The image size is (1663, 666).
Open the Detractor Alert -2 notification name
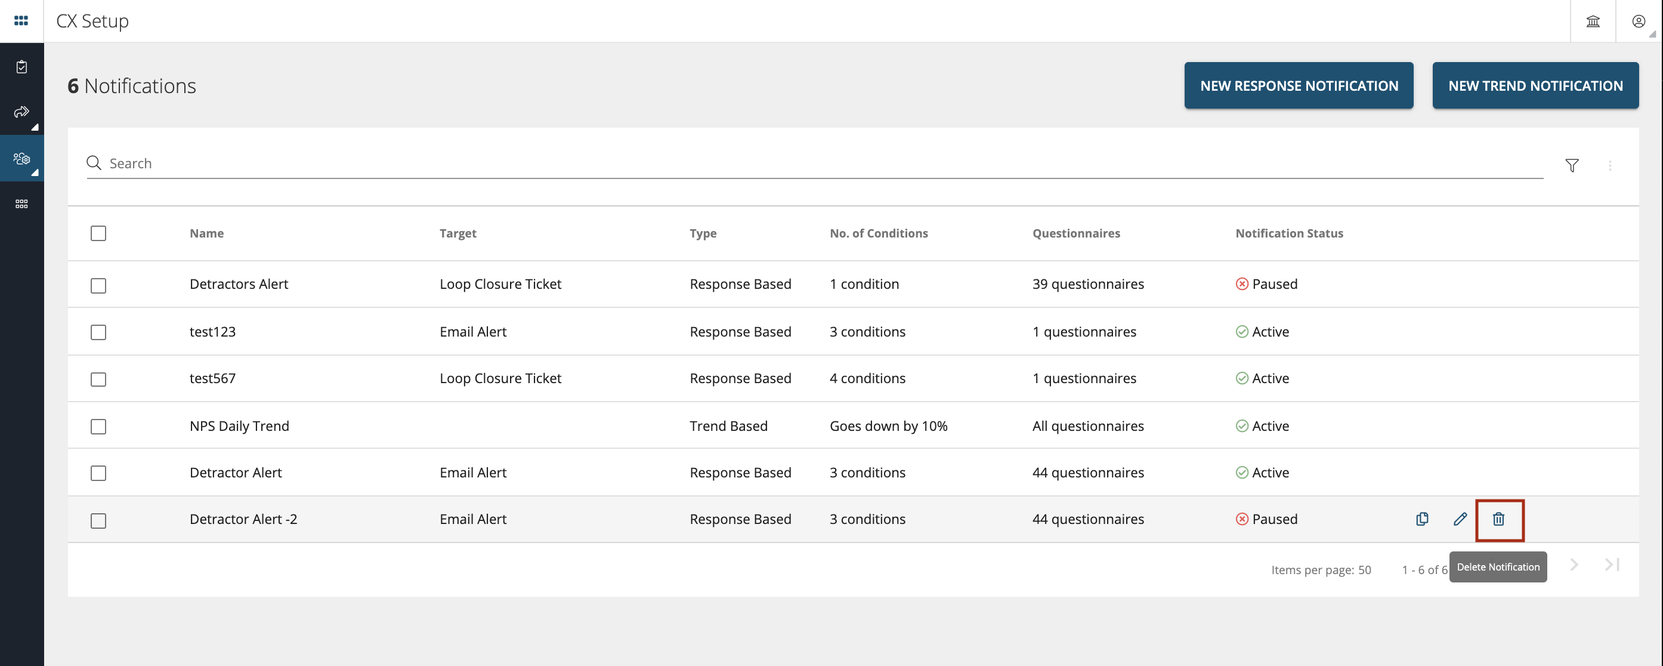coord(243,519)
